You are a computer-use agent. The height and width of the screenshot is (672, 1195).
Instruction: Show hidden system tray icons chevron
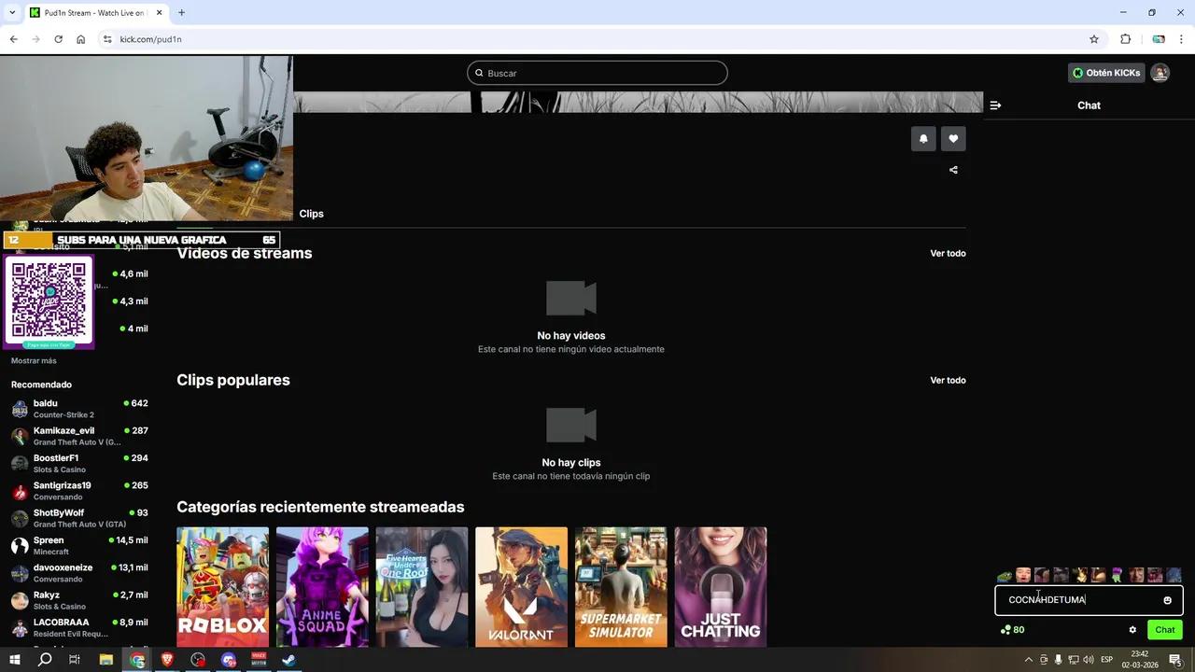[1029, 660]
